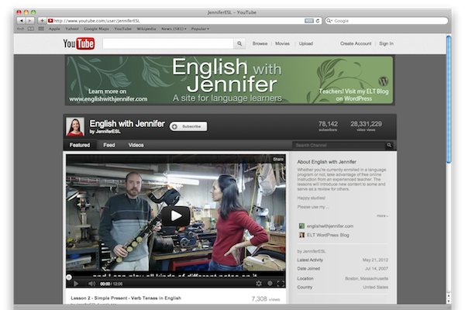Image resolution: width=465 pixels, height=310 pixels.
Task: Click Share button on video
Action: click(x=278, y=160)
